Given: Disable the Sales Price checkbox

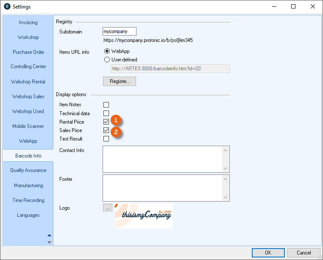Looking at the screenshot, I should [x=106, y=130].
